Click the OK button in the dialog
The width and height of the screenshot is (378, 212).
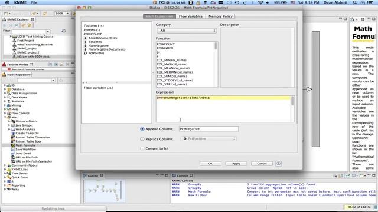click(210, 164)
